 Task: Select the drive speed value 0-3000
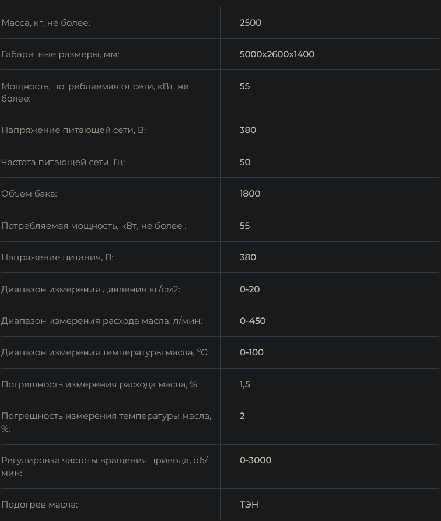click(x=256, y=460)
